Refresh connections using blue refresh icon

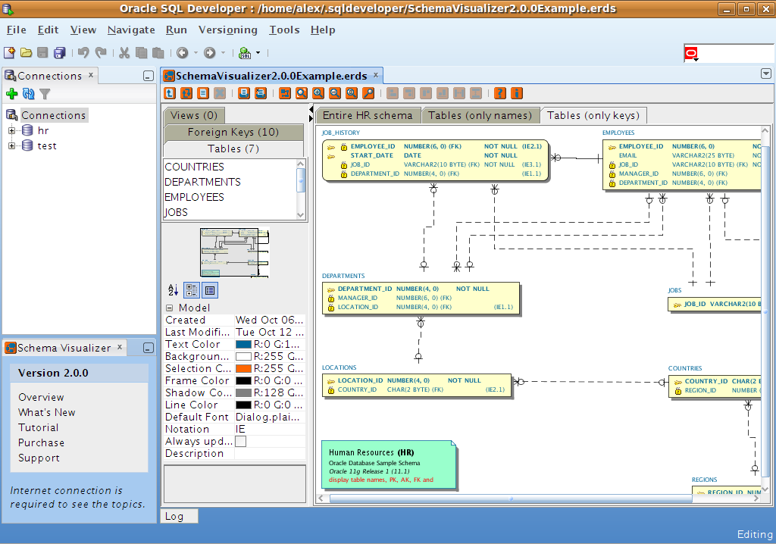coord(29,93)
